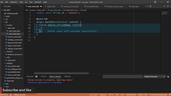Switch to landing_screen.dart editor tab

tap(71, 6)
